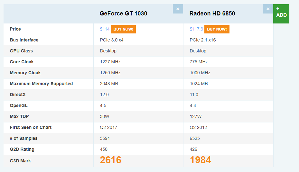This screenshot has width=299, height=172.
Task: Click the Q2 2017 value
Action: [x=108, y=127]
